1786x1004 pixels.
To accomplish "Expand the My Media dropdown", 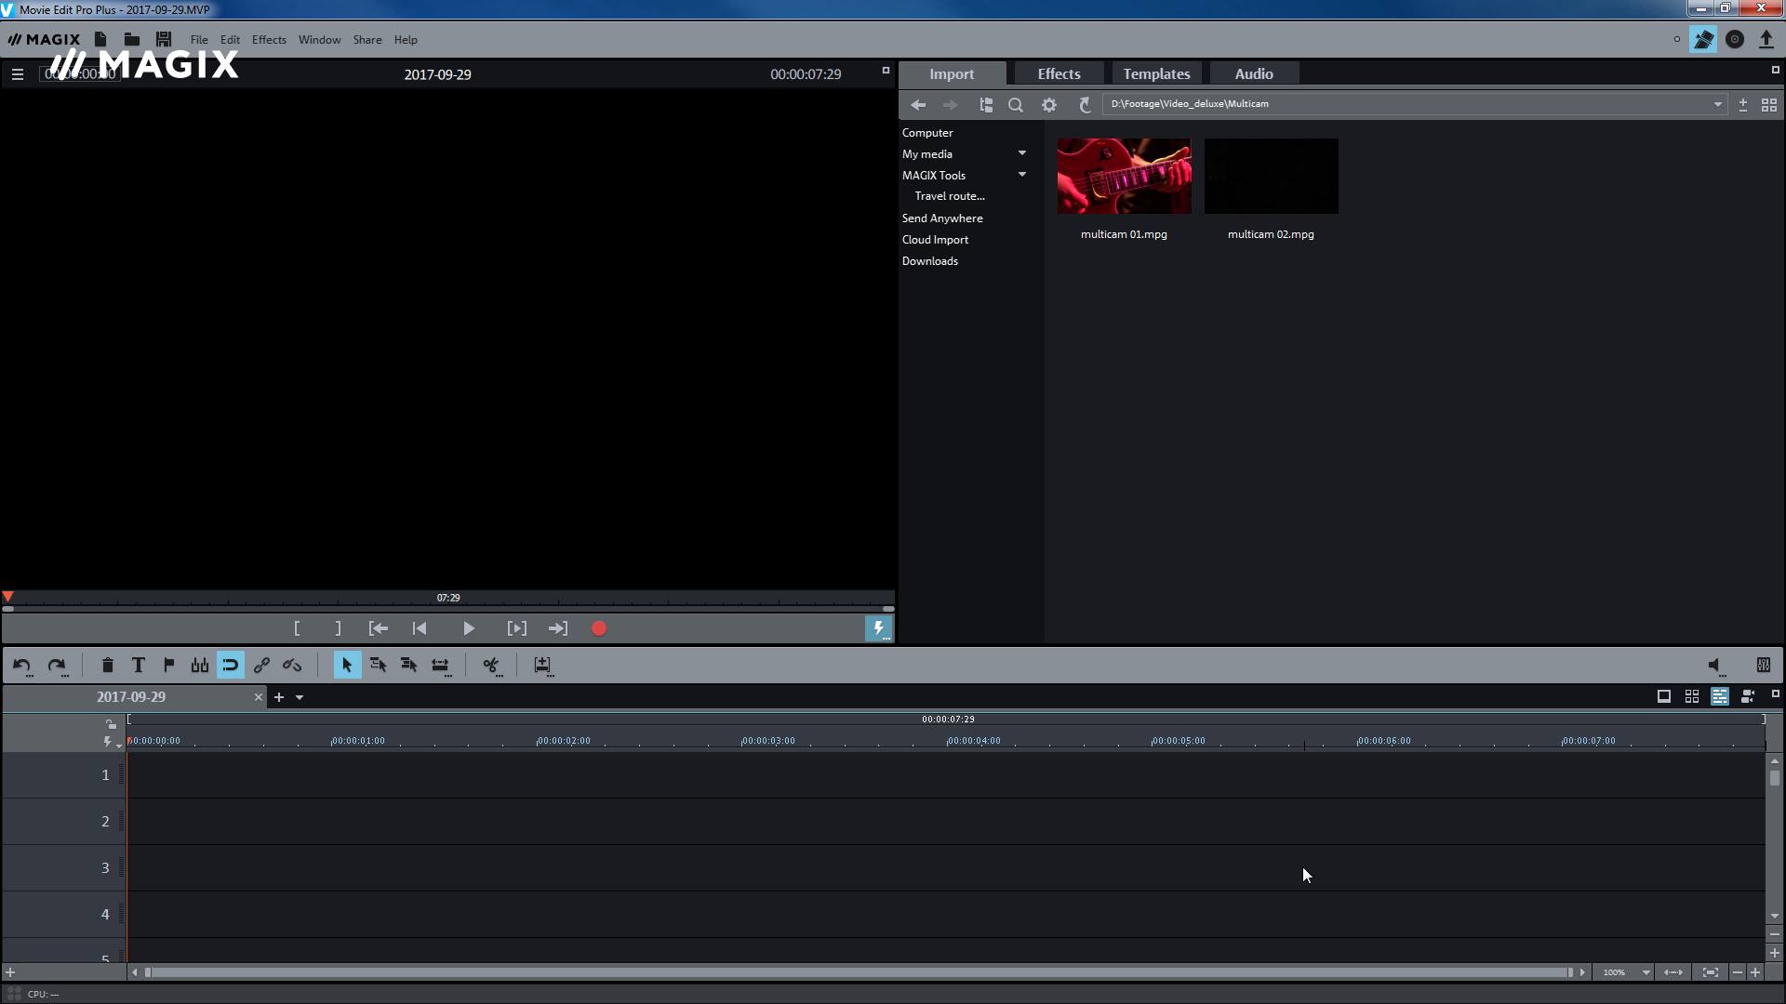I will (1021, 153).
